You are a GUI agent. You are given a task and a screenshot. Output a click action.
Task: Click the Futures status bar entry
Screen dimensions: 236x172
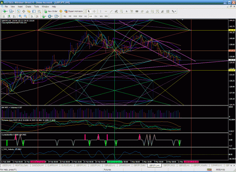pos(108,170)
